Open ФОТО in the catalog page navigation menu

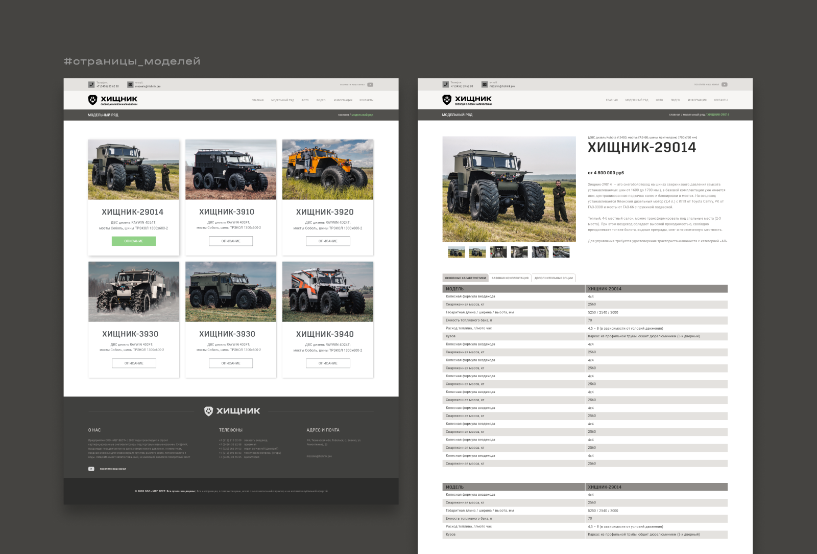click(x=305, y=100)
